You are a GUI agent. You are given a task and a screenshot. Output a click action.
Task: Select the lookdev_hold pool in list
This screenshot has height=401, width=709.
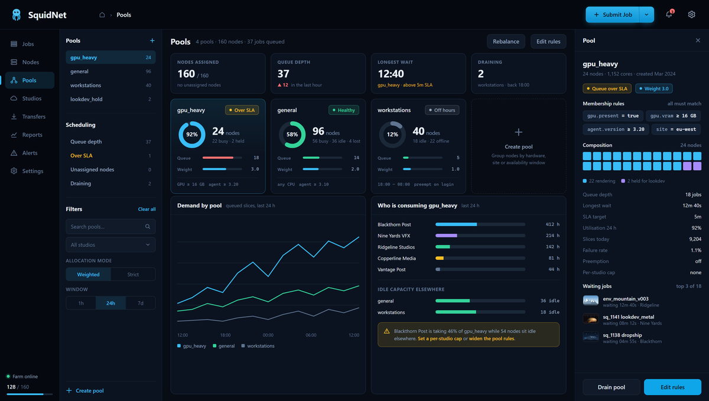[110, 99]
